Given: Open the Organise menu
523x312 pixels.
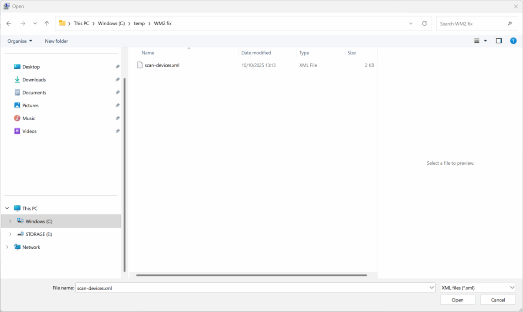Looking at the screenshot, I should pos(20,41).
